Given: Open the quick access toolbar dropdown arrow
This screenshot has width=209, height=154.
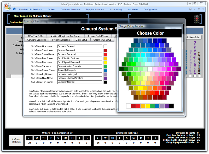Looking at the screenshot, I should point(14,5).
